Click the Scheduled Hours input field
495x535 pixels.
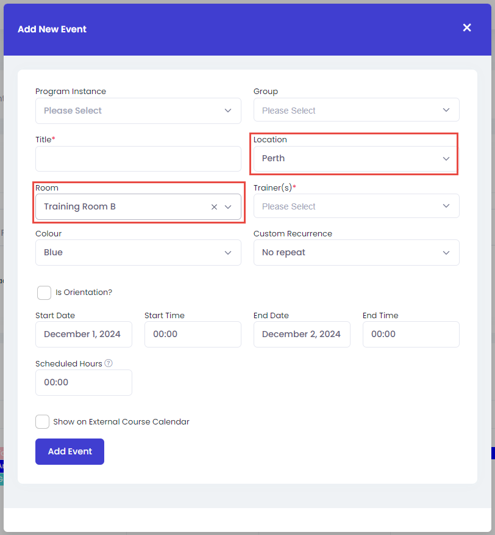pos(84,382)
